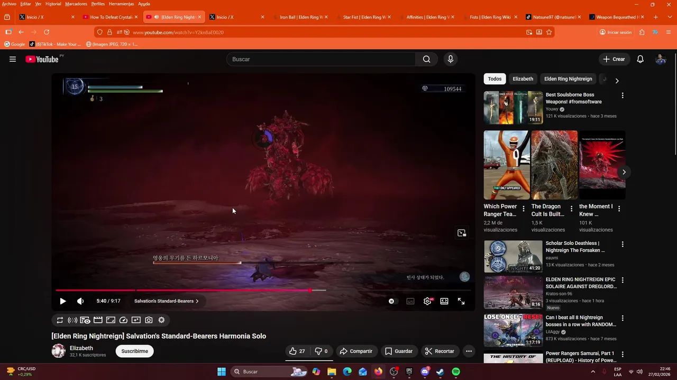Image resolution: width=677 pixels, height=380 pixels.
Task: Bookmark this page with the star icon
Action: pyautogui.click(x=549, y=32)
